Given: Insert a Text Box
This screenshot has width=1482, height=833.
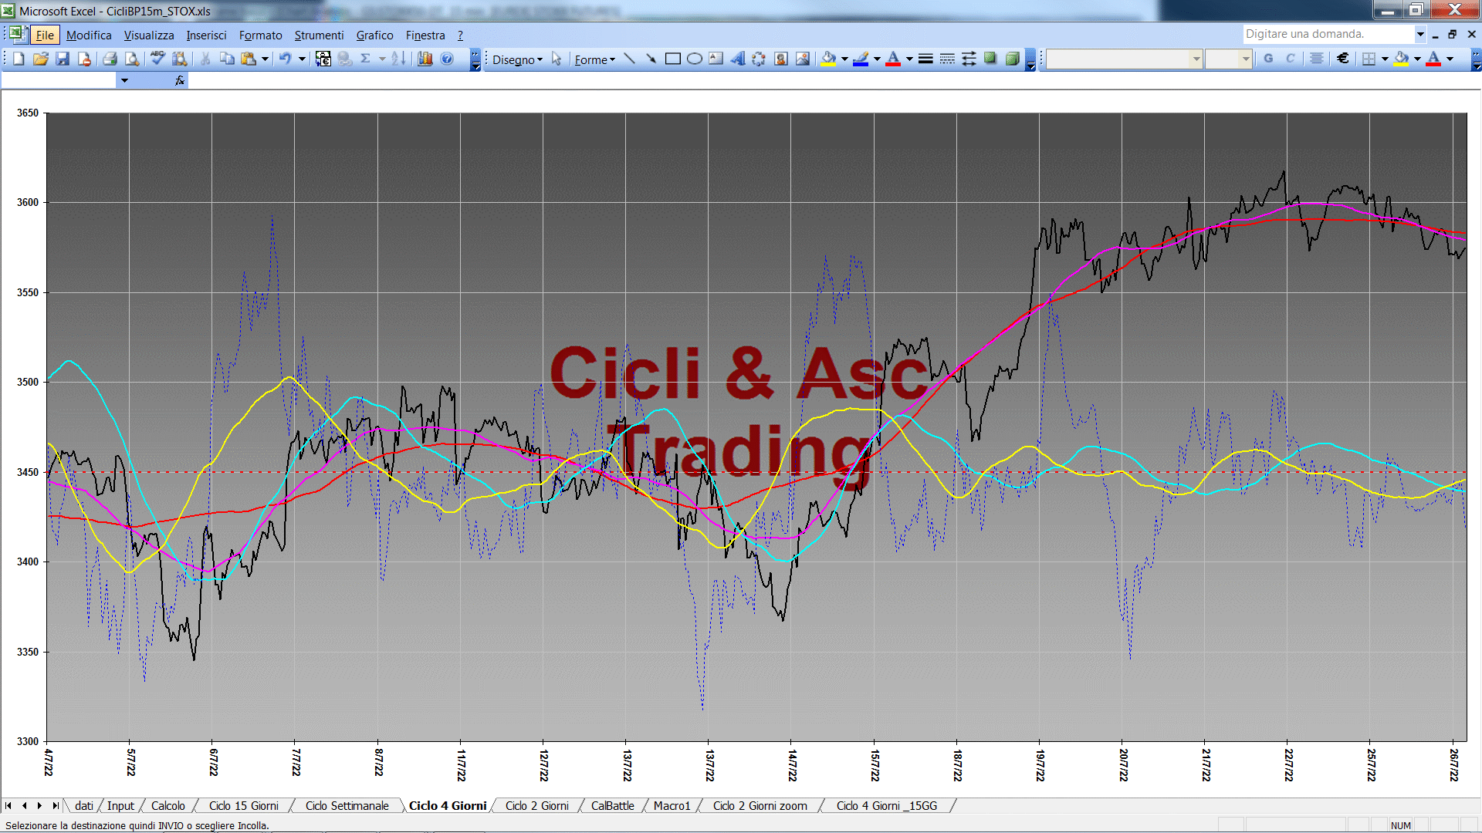Looking at the screenshot, I should 716,59.
